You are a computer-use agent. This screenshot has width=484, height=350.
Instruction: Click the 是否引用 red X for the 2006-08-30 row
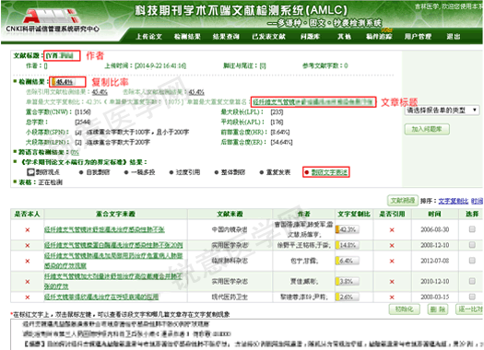point(392,229)
